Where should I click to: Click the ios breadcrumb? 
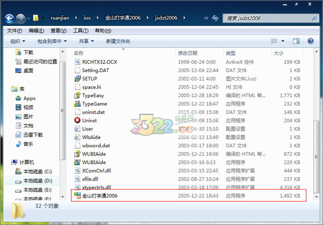(87, 18)
